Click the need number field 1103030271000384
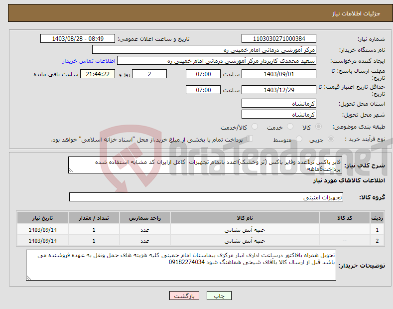 click(279, 39)
